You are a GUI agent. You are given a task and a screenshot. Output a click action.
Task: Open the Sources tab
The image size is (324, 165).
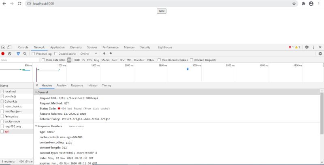[92, 47]
